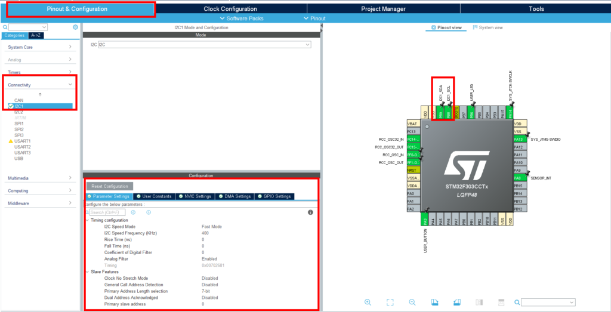Open the Software Packs menu
The image size is (611, 312).
[242, 18]
